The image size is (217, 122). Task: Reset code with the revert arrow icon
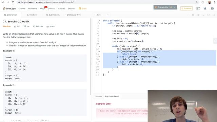(198, 15)
